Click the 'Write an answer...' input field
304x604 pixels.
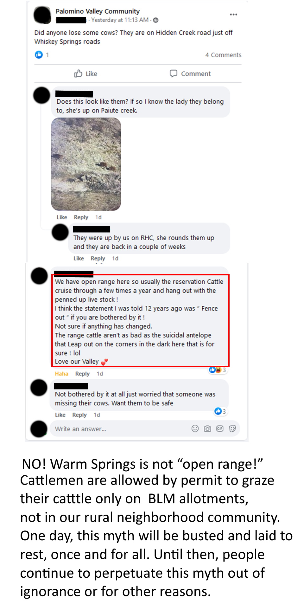coord(120,429)
